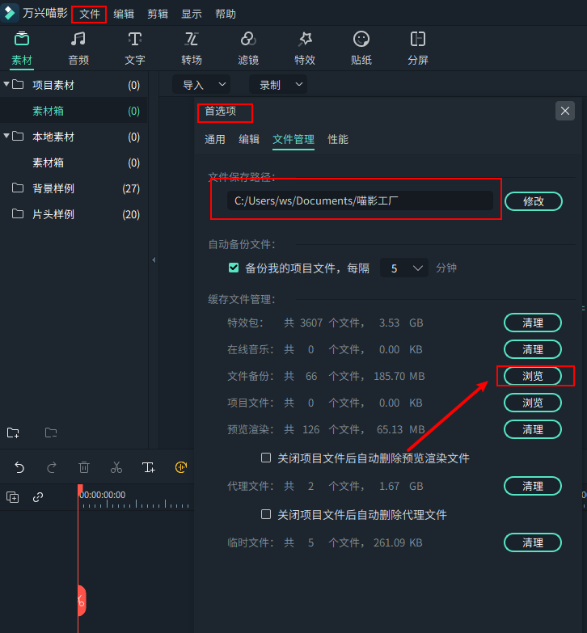
Task: Click 浏览 for 项目文件
Action: point(533,403)
